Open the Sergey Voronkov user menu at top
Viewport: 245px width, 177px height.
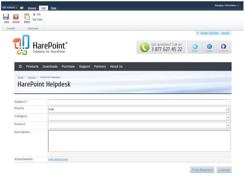[x=227, y=5]
